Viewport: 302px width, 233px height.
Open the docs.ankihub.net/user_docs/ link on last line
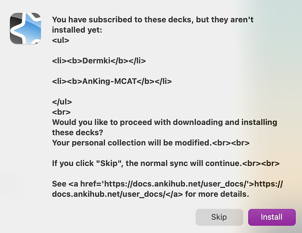point(109,194)
